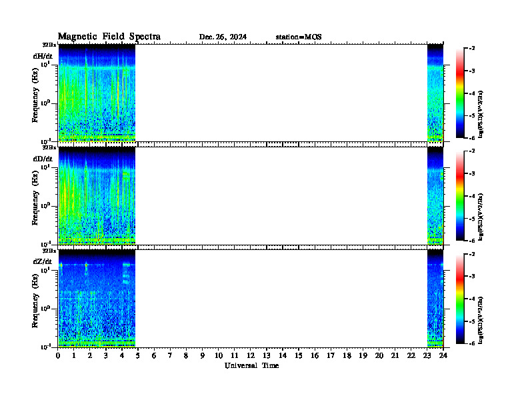Click the dH/dt color bar

[x=460, y=93]
